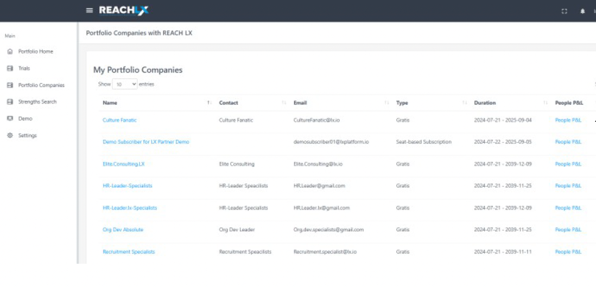This screenshot has height=287, width=596.
Task: Click duration 2024-07-21 - 2039-11-11
Action: (x=502, y=252)
